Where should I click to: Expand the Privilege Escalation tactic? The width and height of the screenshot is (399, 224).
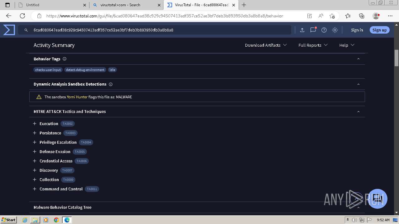pyautogui.click(x=35, y=142)
